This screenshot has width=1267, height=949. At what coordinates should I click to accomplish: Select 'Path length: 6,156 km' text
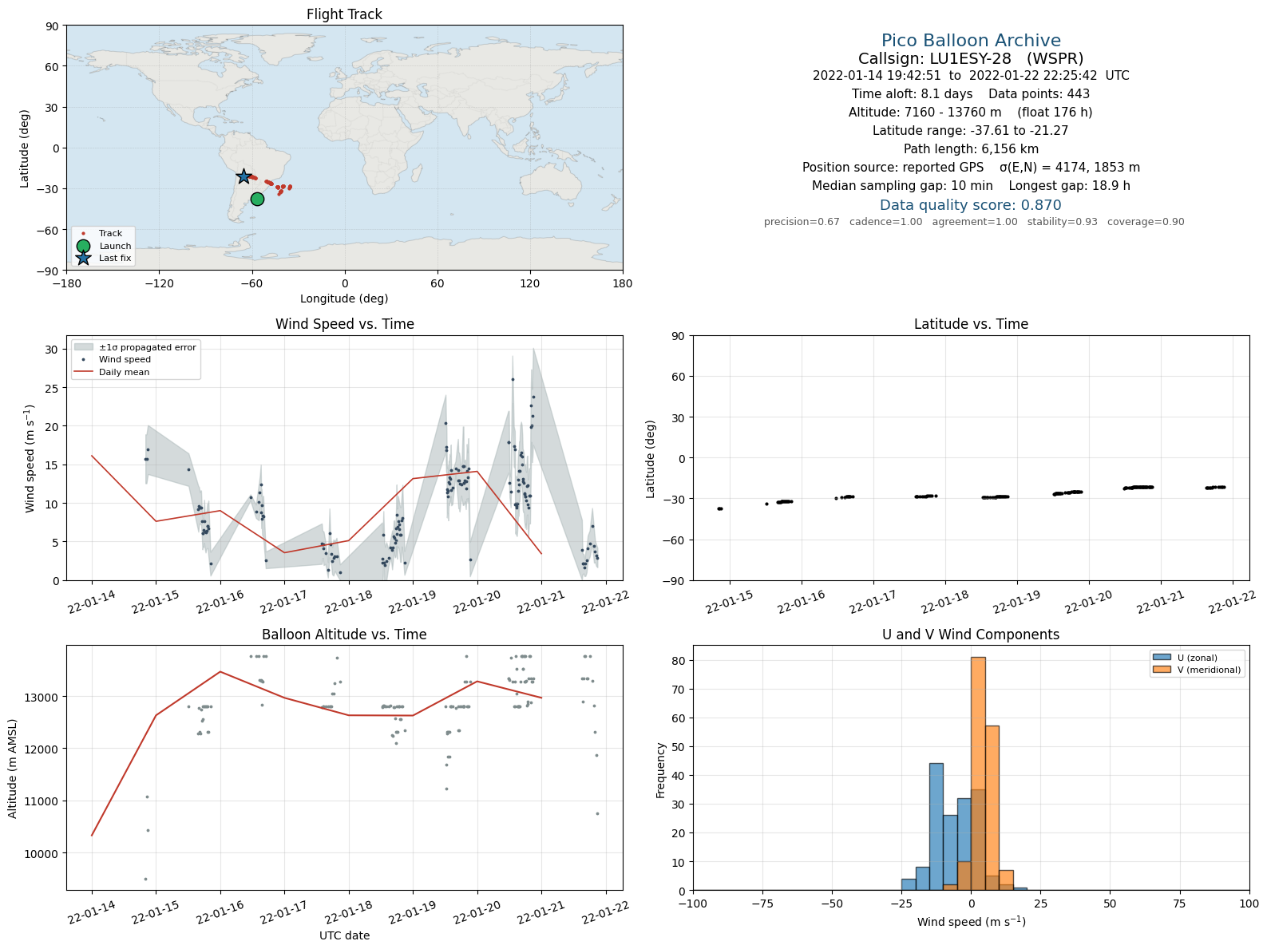click(x=971, y=149)
